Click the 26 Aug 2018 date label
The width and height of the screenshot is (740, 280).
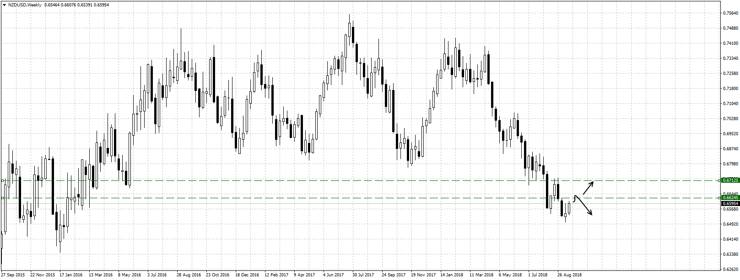click(x=569, y=275)
